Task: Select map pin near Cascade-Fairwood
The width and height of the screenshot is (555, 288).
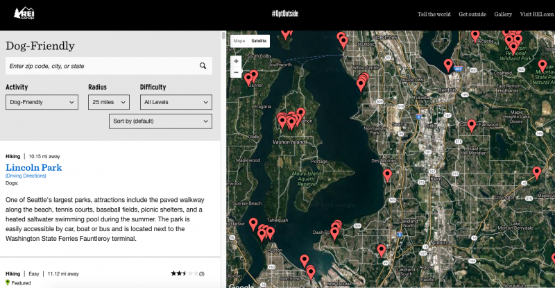Action: pyautogui.click(x=472, y=126)
